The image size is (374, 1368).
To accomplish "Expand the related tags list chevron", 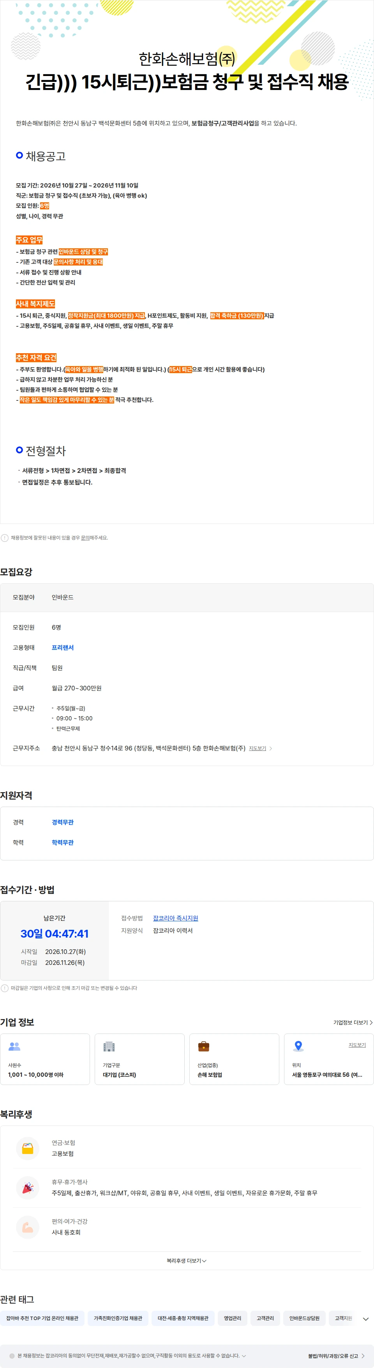I will pos(365,1318).
